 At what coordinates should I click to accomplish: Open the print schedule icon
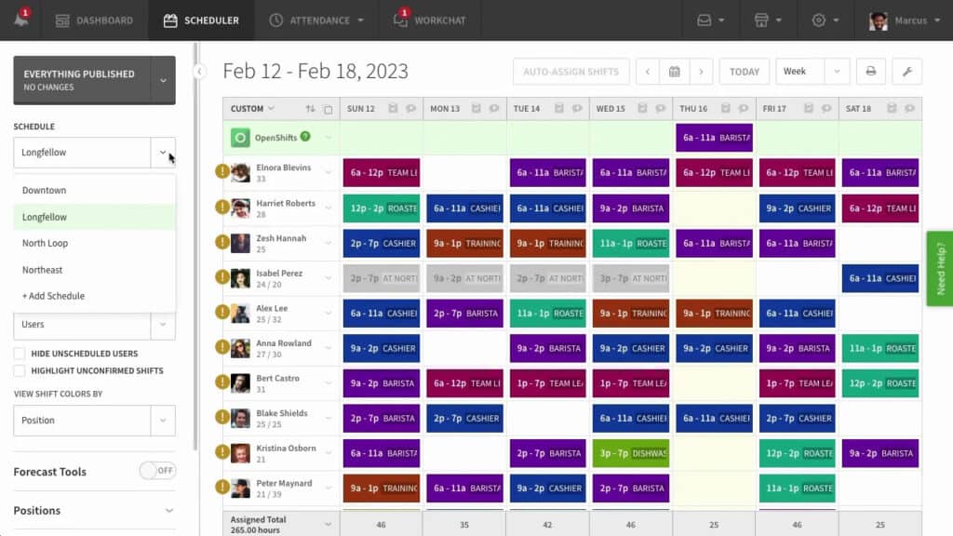870,71
